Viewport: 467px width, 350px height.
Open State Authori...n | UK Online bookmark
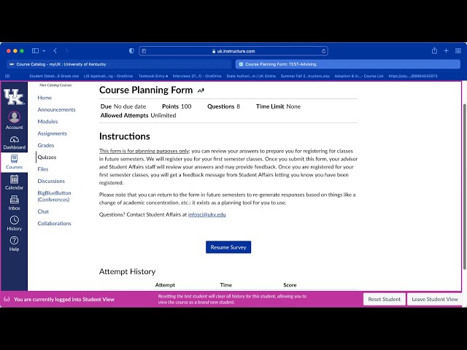pyautogui.click(x=251, y=76)
